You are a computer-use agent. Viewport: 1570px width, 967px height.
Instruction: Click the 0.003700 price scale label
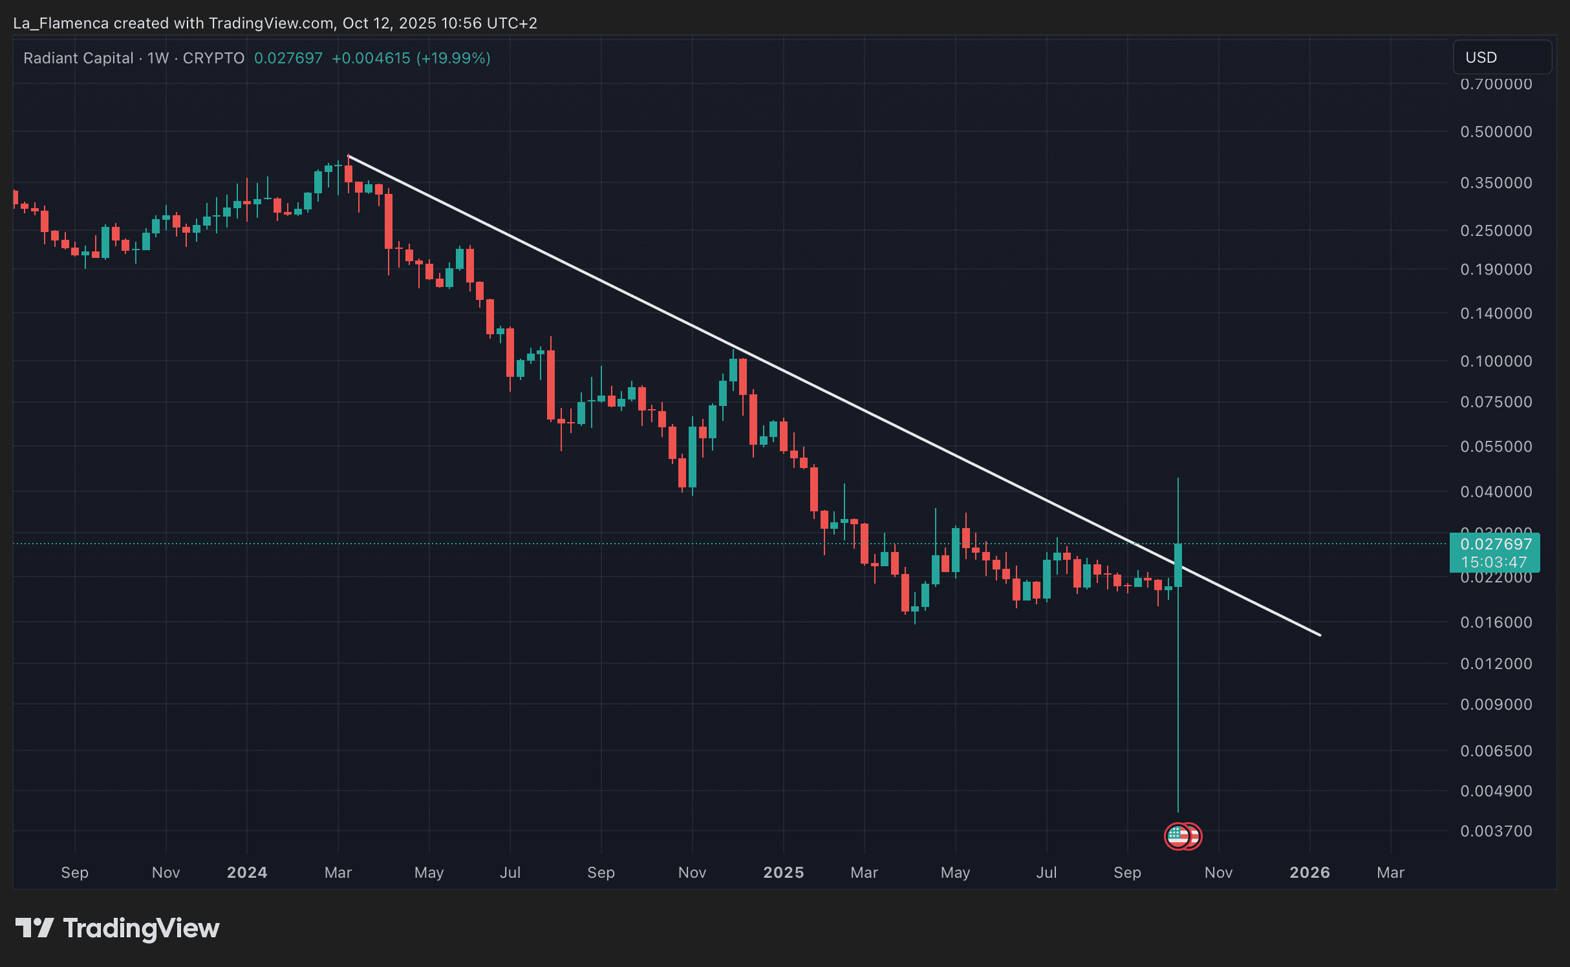click(1496, 831)
